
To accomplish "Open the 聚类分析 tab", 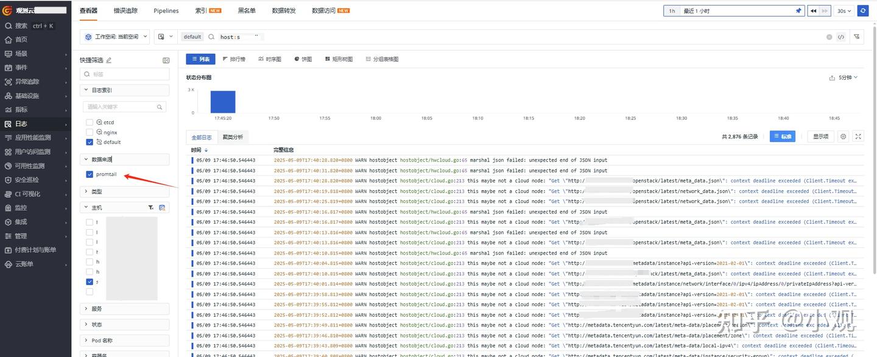I will [233, 137].
